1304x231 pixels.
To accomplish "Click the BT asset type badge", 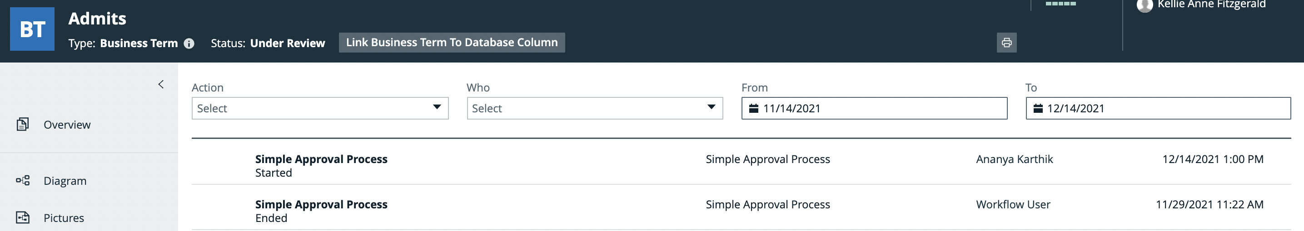I will (x=32, y=29).
